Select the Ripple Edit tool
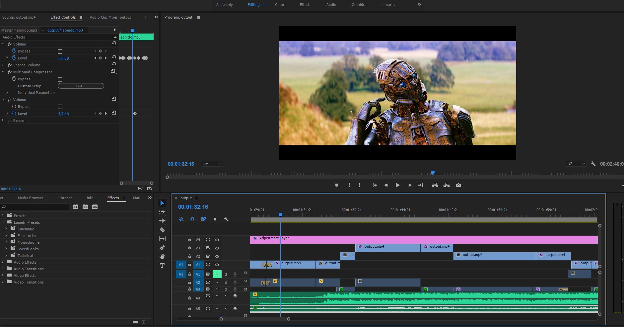 (x=162, y=221)
